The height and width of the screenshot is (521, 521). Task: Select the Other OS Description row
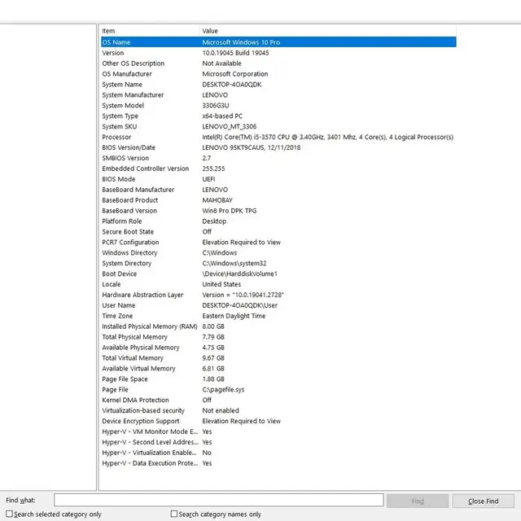click(278, 63)
